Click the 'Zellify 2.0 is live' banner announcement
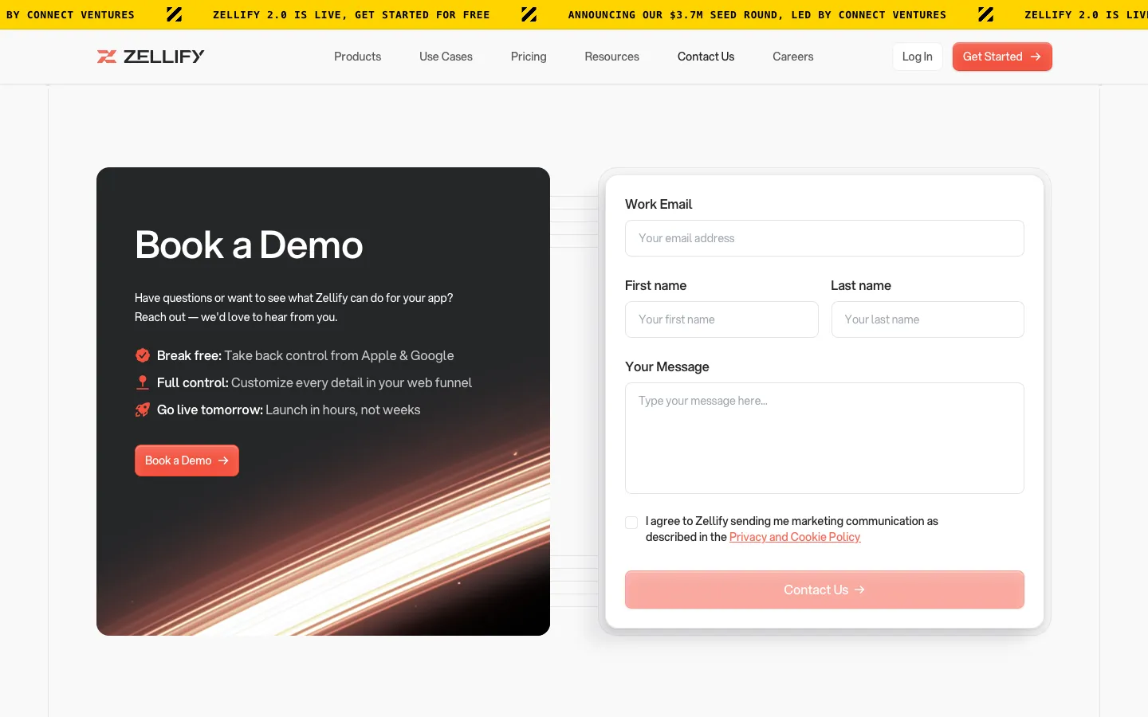The width and height of the screenshot is (1148, 717). (x=351, y=14)
